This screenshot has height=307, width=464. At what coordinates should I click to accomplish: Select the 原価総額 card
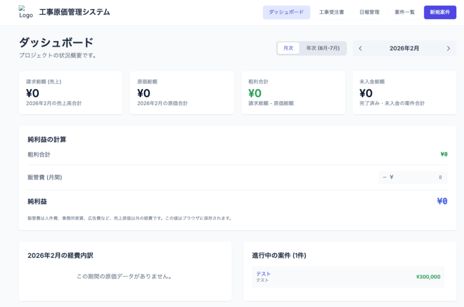(x=182, y=92)
